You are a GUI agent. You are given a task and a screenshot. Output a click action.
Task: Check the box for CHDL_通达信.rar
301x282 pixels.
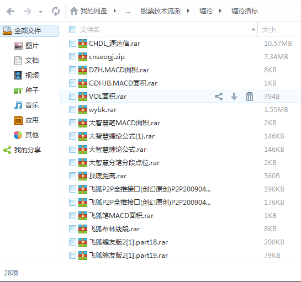pos(72,44)
